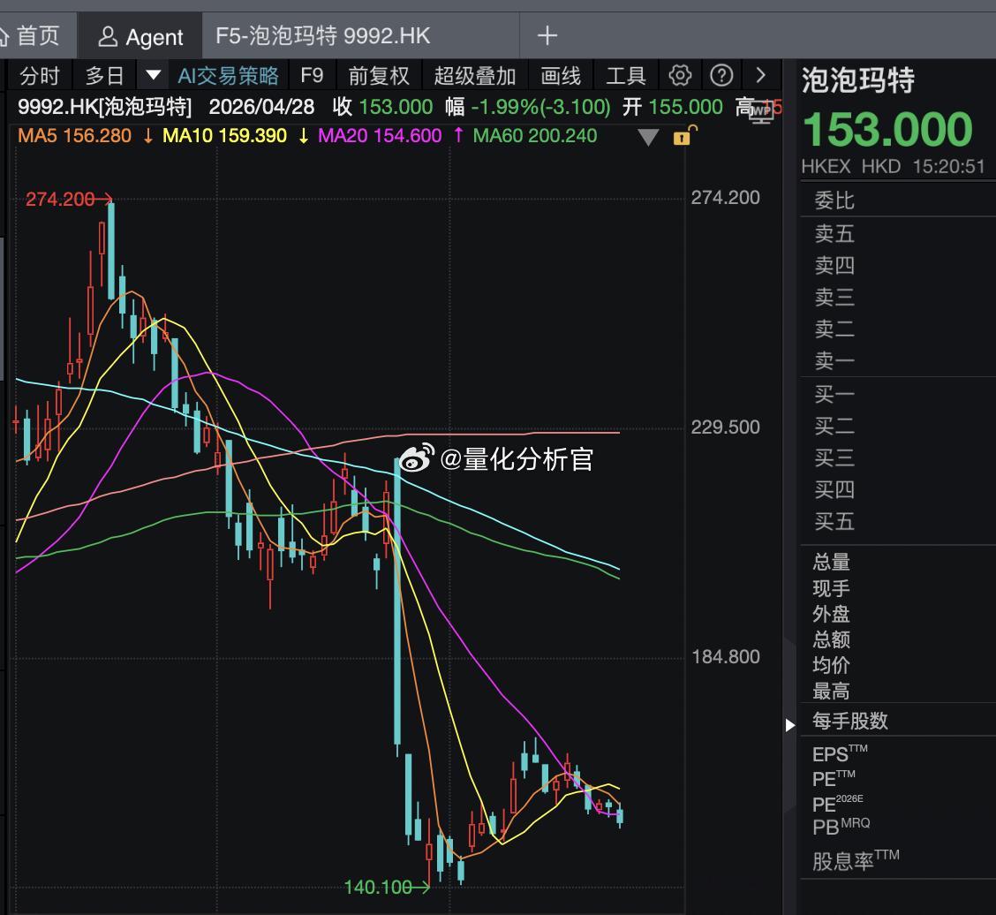Open the 工具 menu
The image size is (996, 915).
[626, 76]
